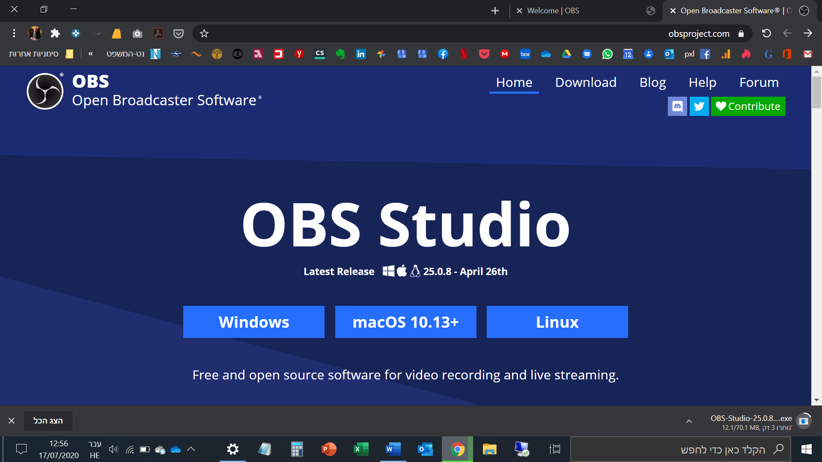Open the OneDrive bookmark
The image size is (822, 462).
[546, 54]
